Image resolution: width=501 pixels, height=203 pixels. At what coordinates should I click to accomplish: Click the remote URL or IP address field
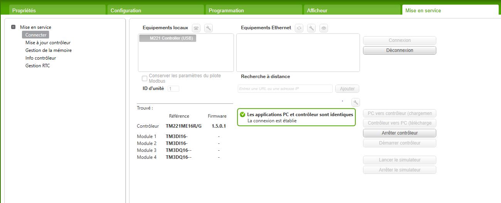click(285, 89)
